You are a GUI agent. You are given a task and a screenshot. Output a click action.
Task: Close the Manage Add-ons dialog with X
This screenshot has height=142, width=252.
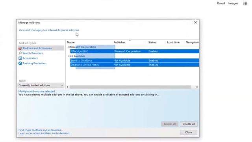195,22
